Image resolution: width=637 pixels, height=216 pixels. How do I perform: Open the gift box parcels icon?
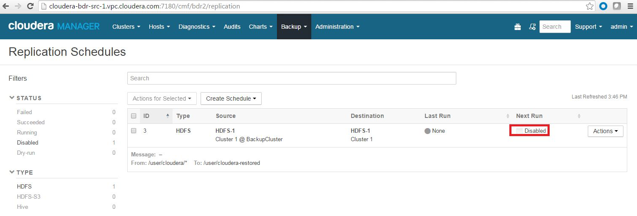point(517,27)
